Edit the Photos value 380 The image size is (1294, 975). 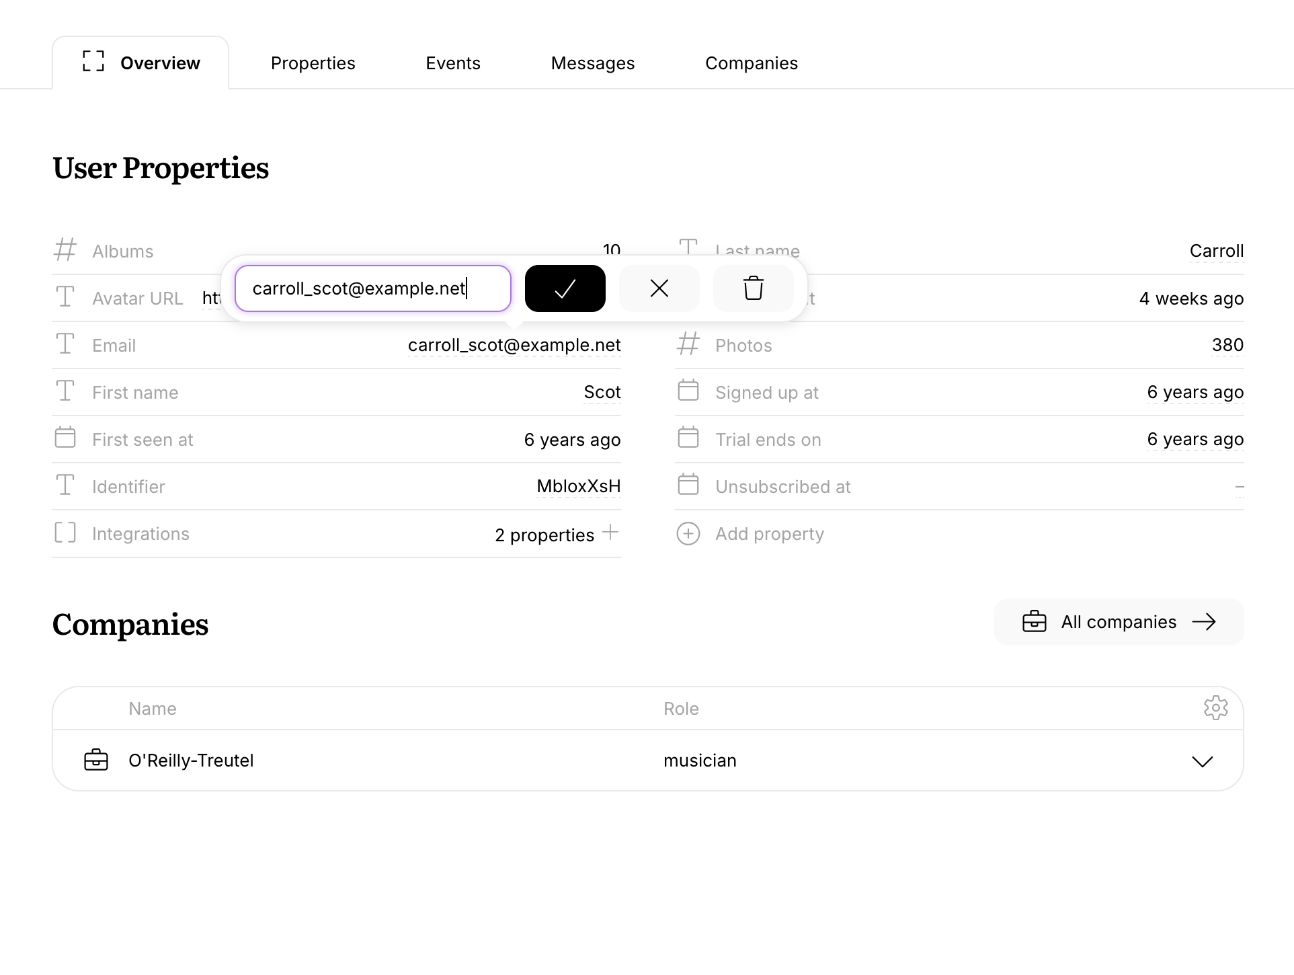point(1227,345)
